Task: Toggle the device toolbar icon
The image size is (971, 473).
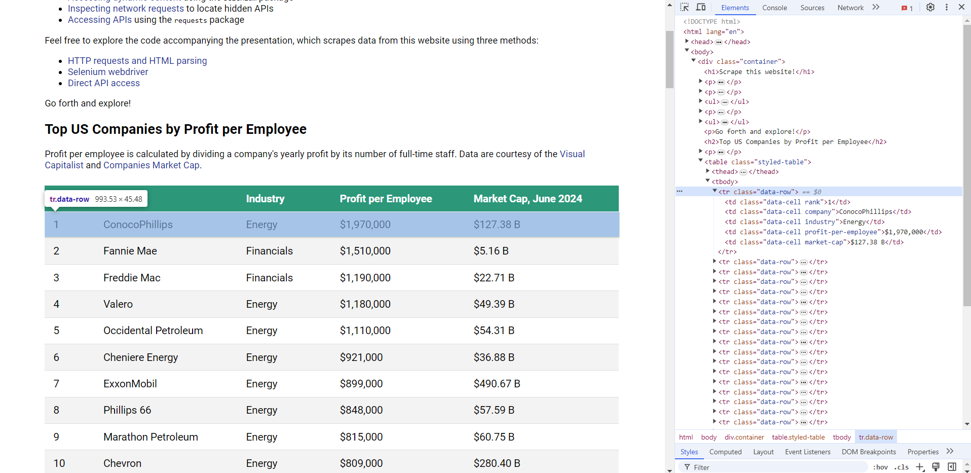Action: coord(701,7)
